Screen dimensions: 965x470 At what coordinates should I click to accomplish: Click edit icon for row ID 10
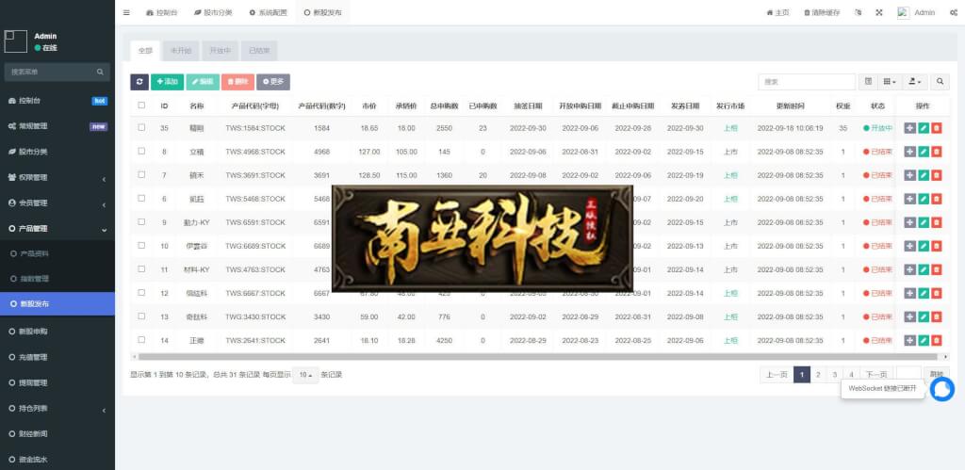tap(924, 246)
